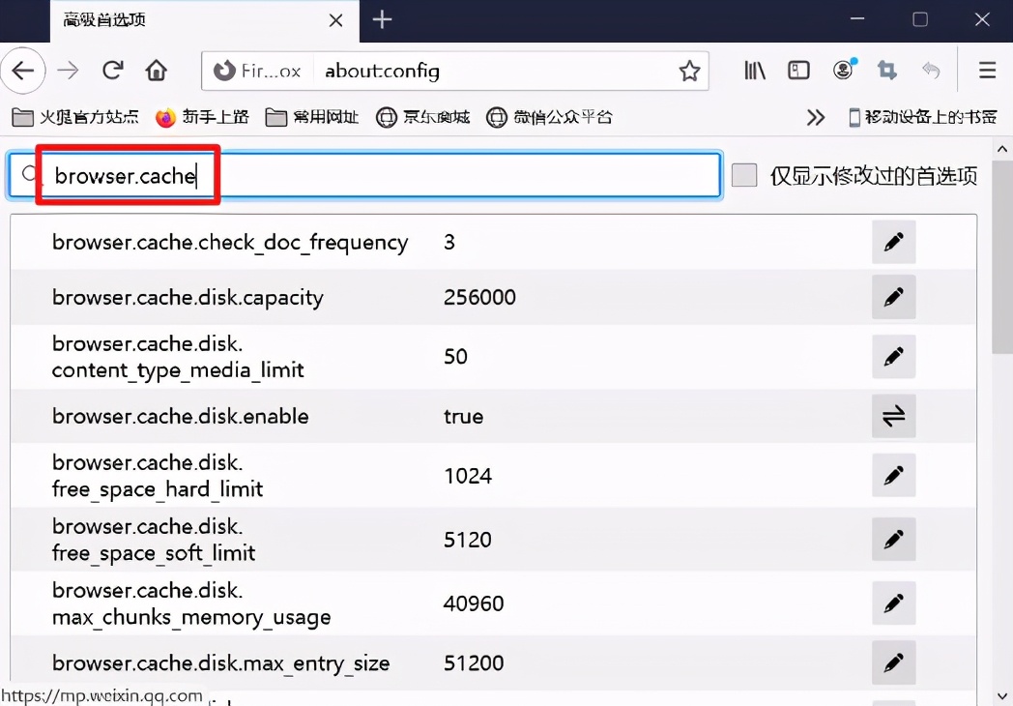
Task: Click the screenshot crop tool icon
Action: [886, 71]
